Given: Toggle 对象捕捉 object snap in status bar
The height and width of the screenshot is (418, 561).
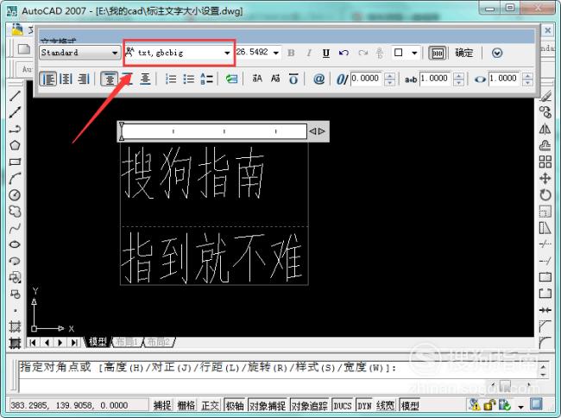Looking at the screenshot, I should [x=268, y=405].
